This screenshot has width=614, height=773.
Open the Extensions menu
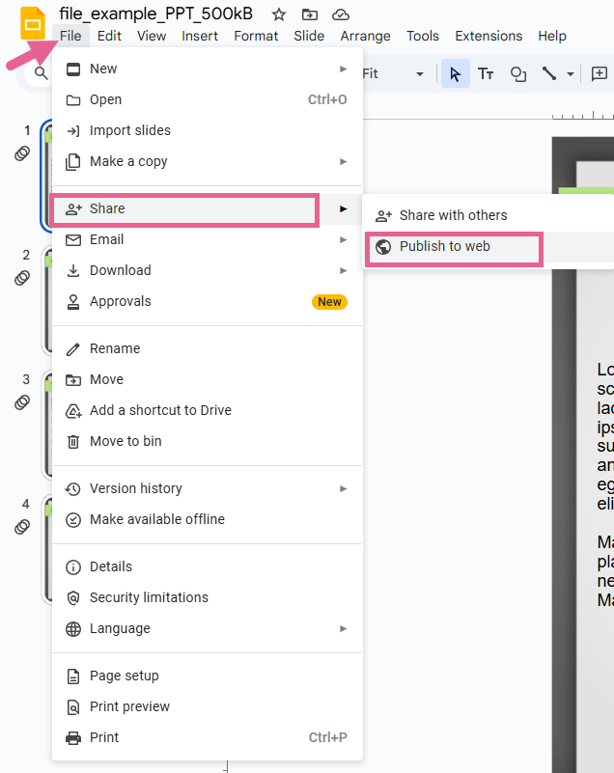[488, 36]
